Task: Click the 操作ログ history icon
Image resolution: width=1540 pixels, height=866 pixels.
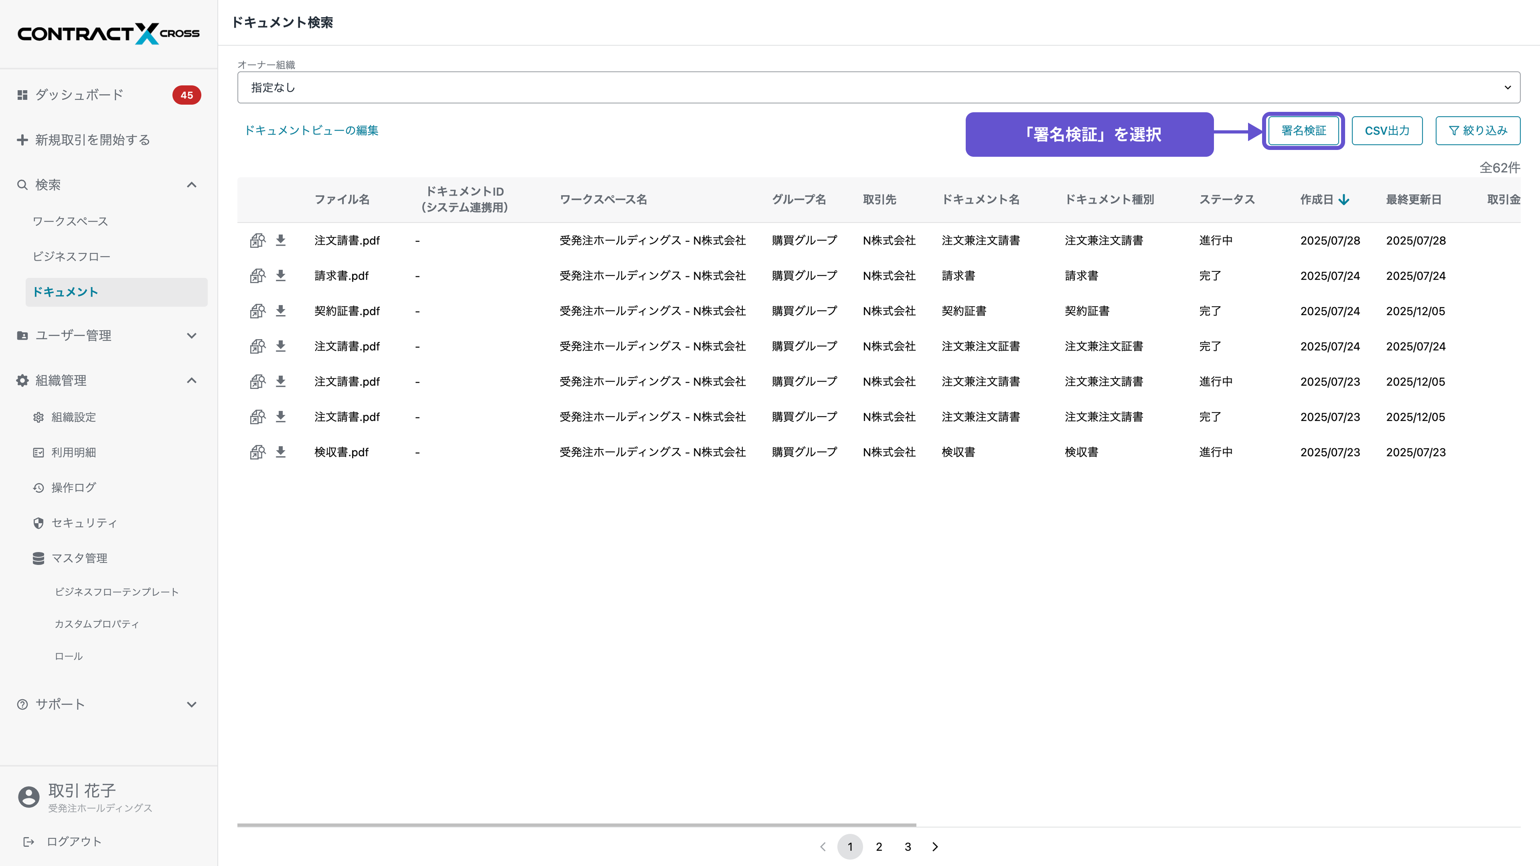Action: 38,487
